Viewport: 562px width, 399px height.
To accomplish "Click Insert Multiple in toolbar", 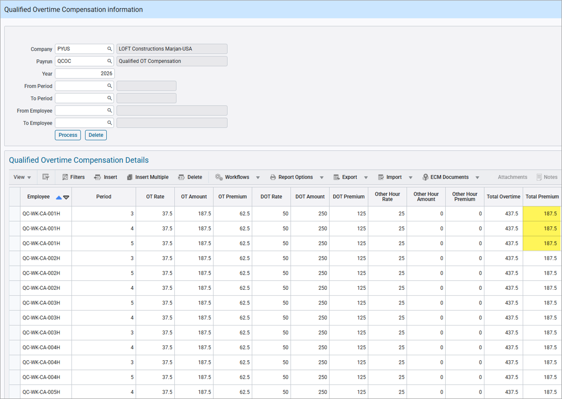I will click(148, 177).
